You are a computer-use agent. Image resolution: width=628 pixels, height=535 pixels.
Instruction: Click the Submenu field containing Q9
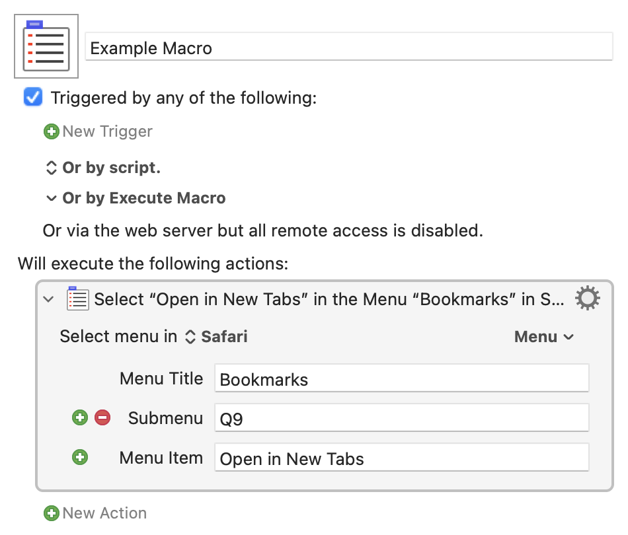point(402,417)
